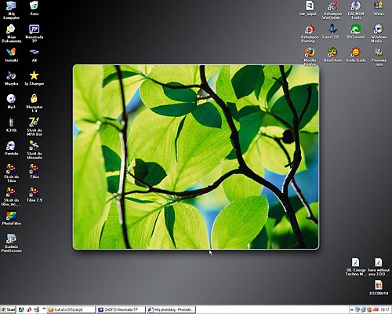Viewport: 392px width, 314px height.
Task: Launch the Tibia 7.9 desktop icon
Action: click(34, 195)
